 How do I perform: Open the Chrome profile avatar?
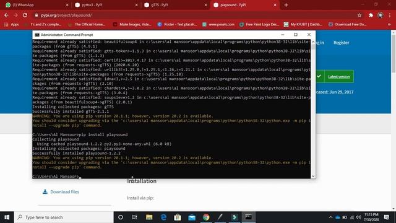click(381, 15)
